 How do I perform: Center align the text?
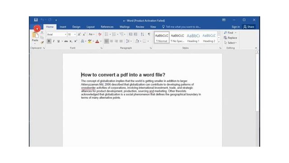(112, 41)
